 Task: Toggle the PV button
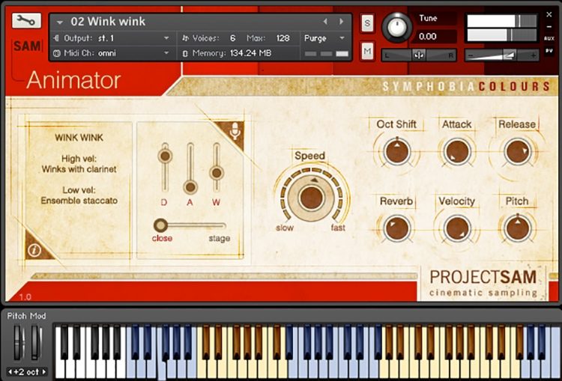pos(549,51)
